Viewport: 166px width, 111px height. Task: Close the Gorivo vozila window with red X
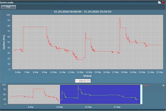[163, 2]
